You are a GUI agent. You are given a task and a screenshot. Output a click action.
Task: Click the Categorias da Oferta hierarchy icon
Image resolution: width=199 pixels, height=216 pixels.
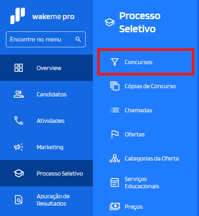115,158
